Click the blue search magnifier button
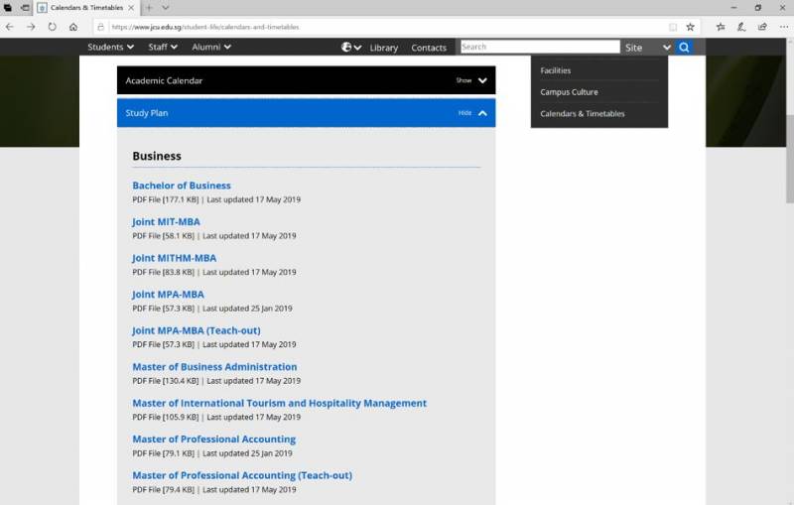This screenshot has width=794, height=505. tap(684, 47)
